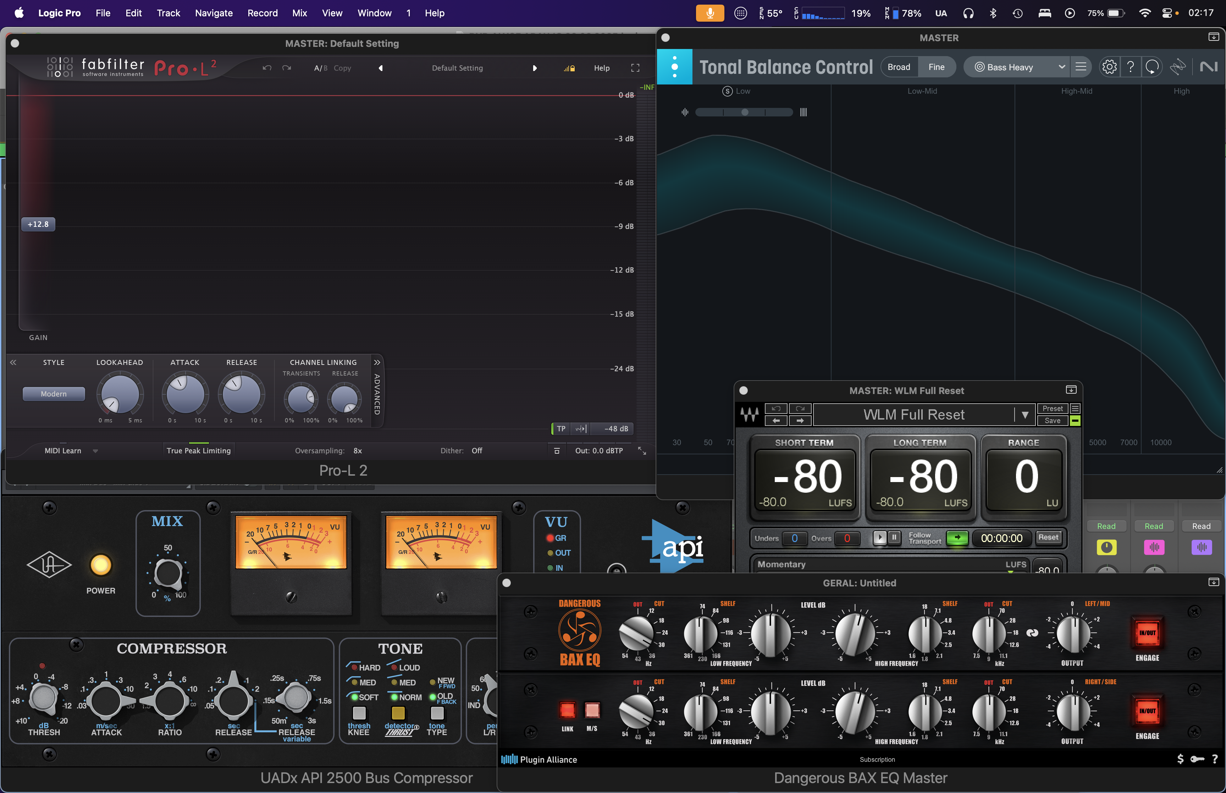1226x793 pixels.
Task: Pause the WLM meter
Action: pos(894,538)
